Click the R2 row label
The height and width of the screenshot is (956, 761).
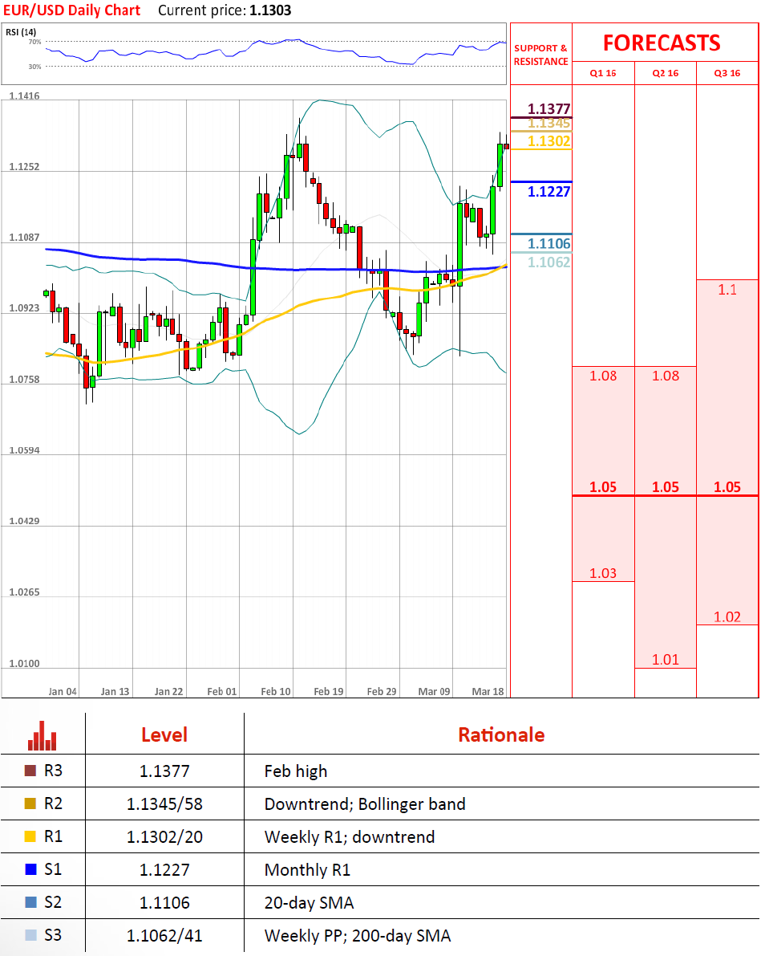tap(53, 803)
